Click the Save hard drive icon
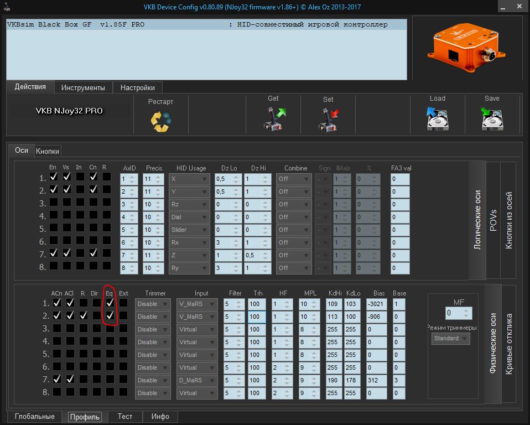This screenshot has width=530, height=425. (x=492, y=118)
